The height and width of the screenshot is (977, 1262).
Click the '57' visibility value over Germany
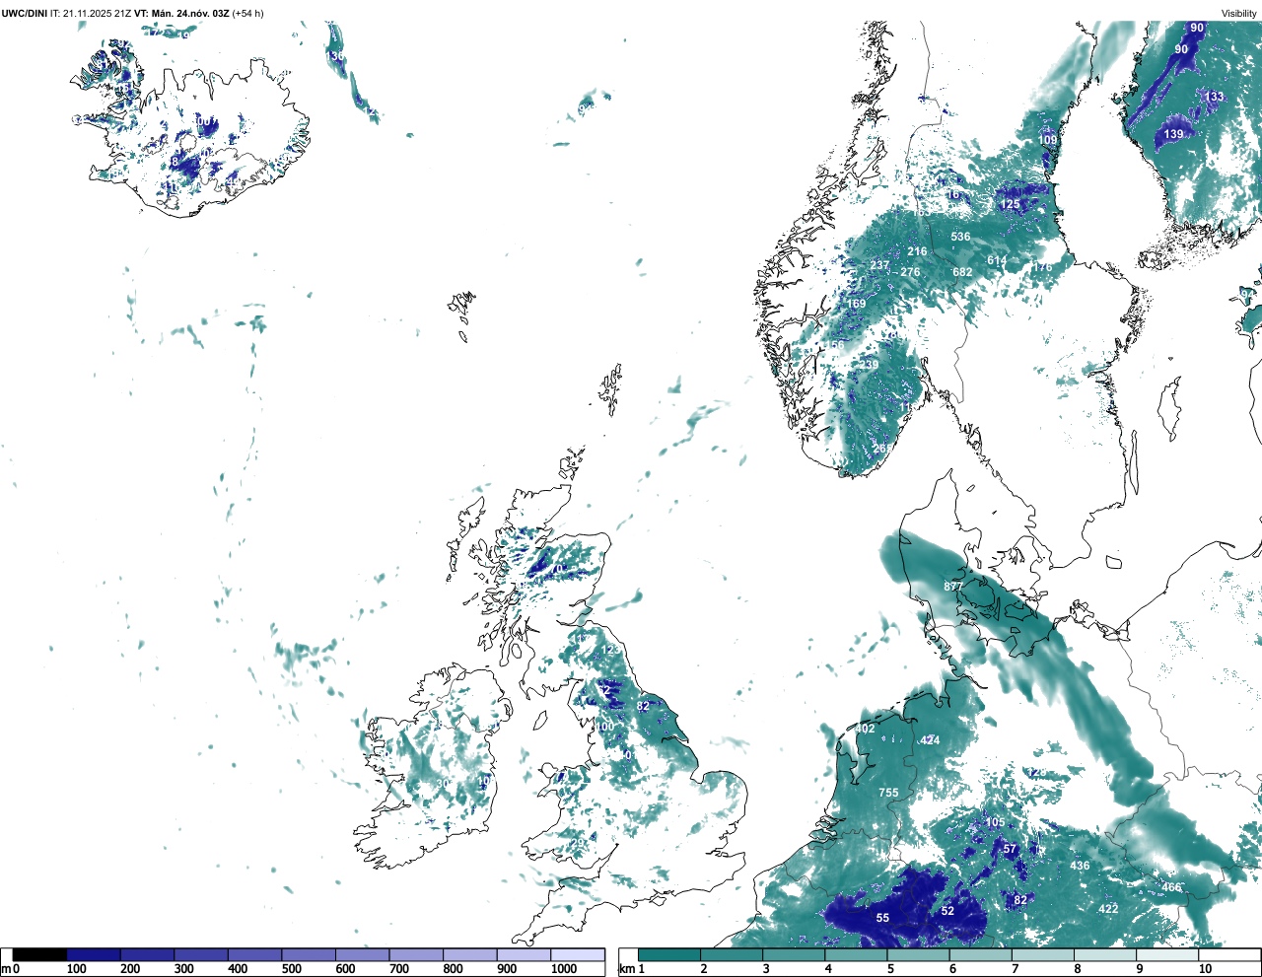click(x=1010, y=849)
